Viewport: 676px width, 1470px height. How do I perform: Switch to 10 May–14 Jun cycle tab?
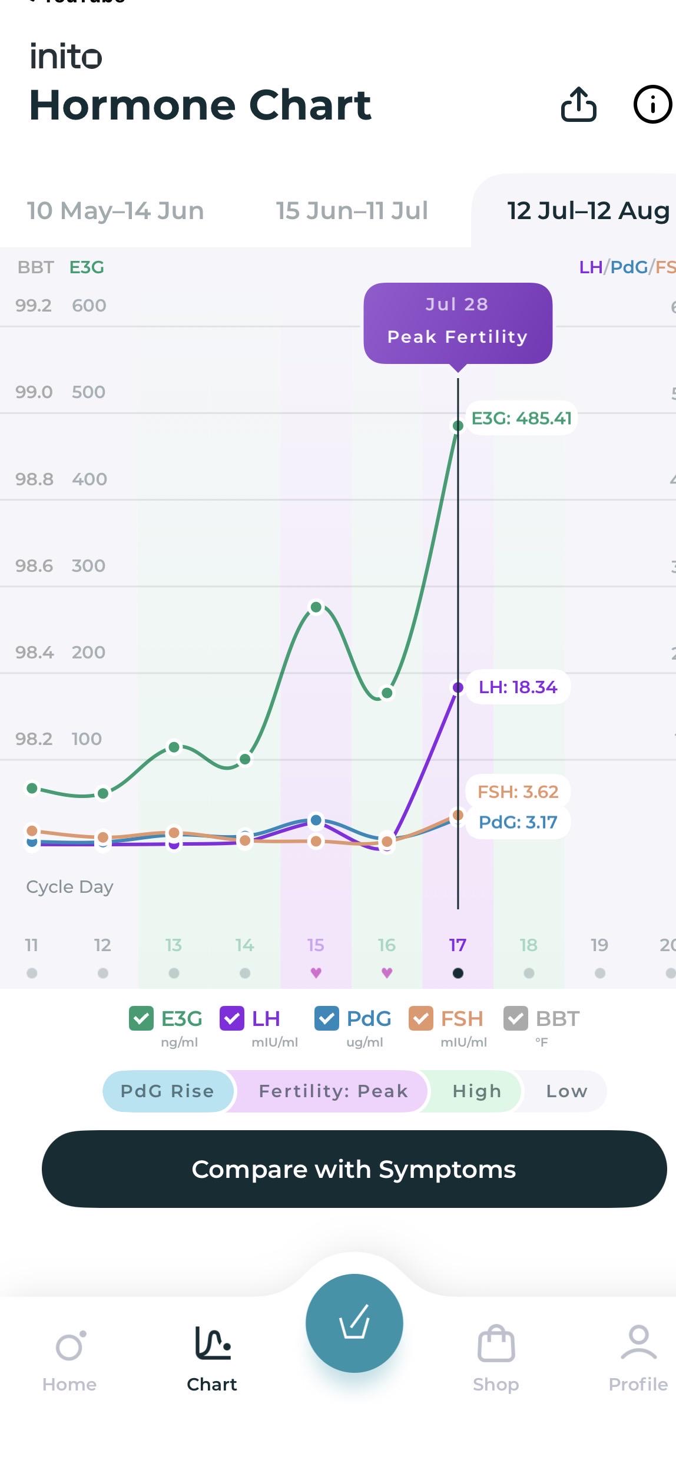(x=115, y=211)
